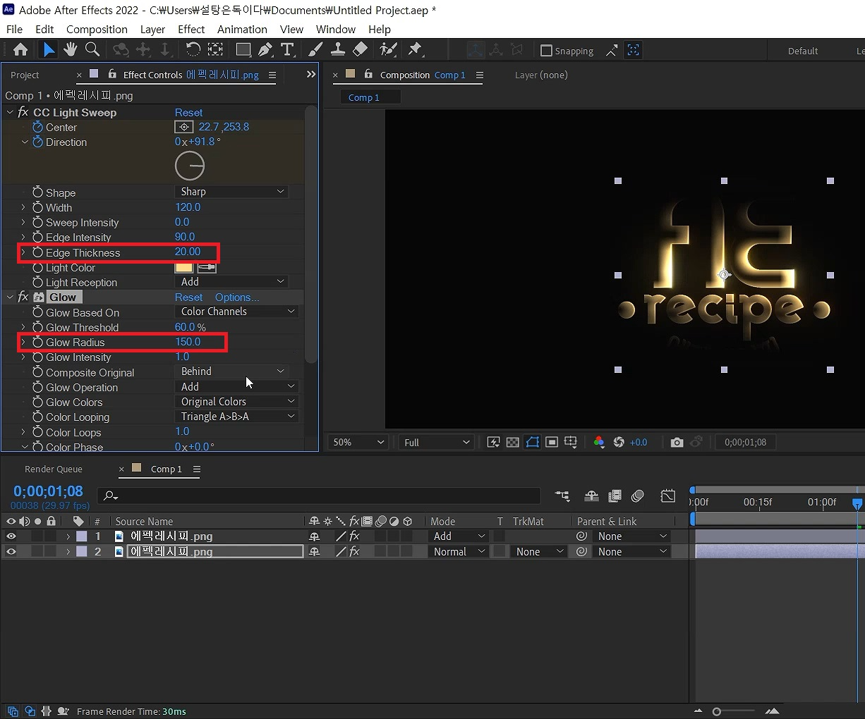
Task: Select the Home tool icon
Action: point(20,50)
